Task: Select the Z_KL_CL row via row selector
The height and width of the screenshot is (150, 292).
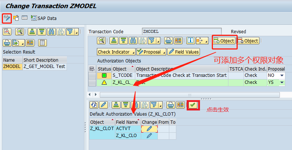Action: click(x=92, y=82)
